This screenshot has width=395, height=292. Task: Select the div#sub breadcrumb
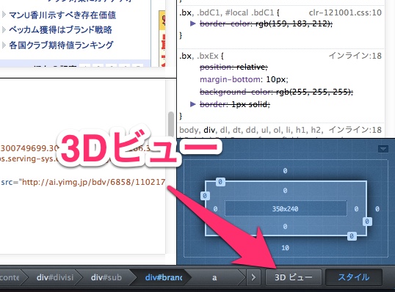coord(106,277)
